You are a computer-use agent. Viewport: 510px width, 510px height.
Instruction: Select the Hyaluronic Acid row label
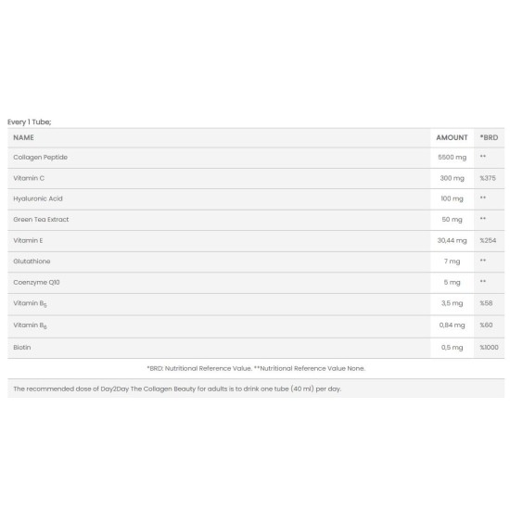click(x=38, y=198)
